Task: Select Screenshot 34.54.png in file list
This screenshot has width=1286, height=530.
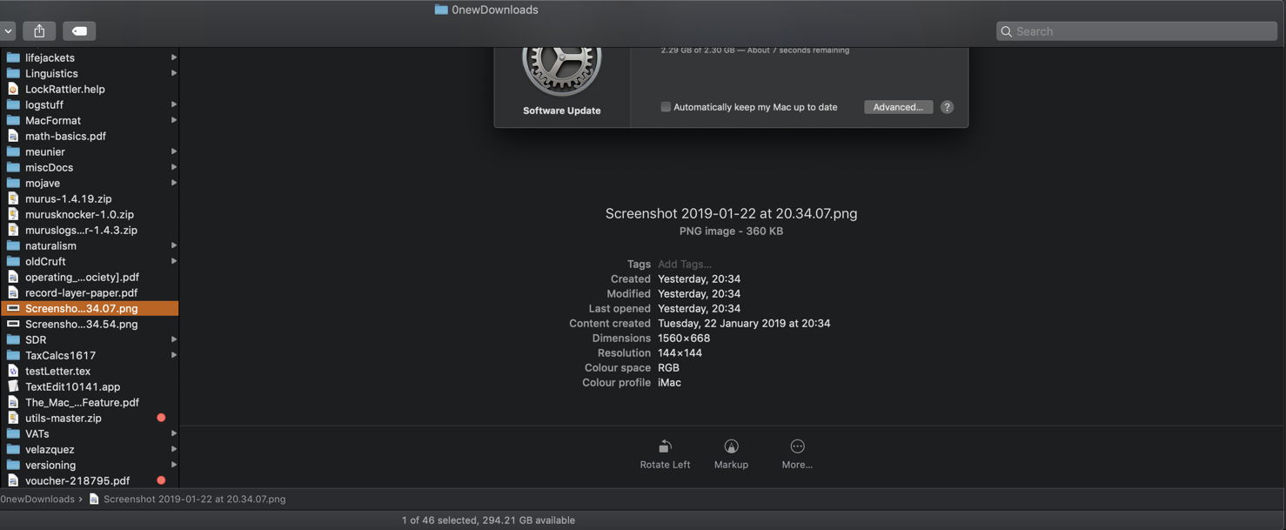Action: pos(81,324)
